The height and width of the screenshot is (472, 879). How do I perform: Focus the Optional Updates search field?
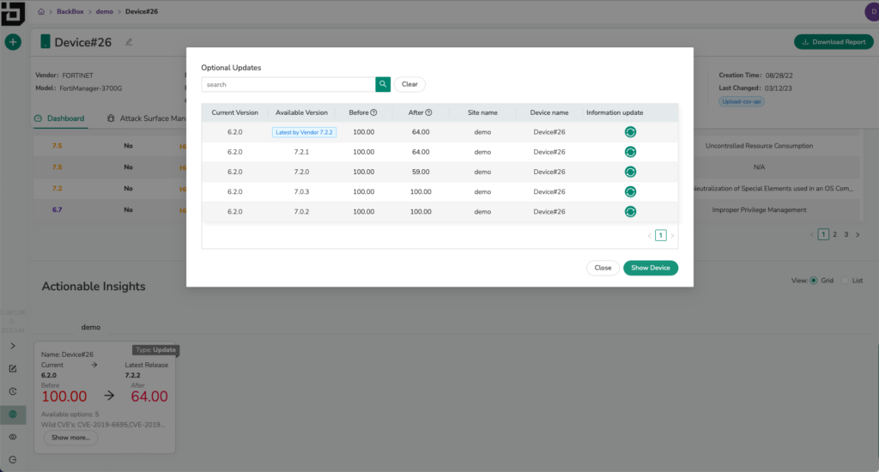(288, 84)
